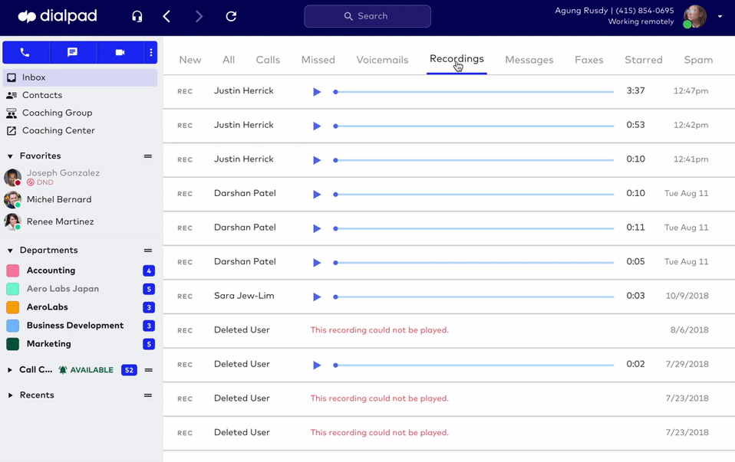Screen dimensions: 735x462
Task: Seek in Darshan Patel 0:10 recording slider
Action: pyautogui.click(x=473, y=195)
